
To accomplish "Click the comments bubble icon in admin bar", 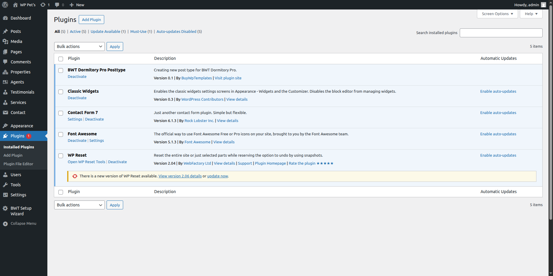I will 57,5.
